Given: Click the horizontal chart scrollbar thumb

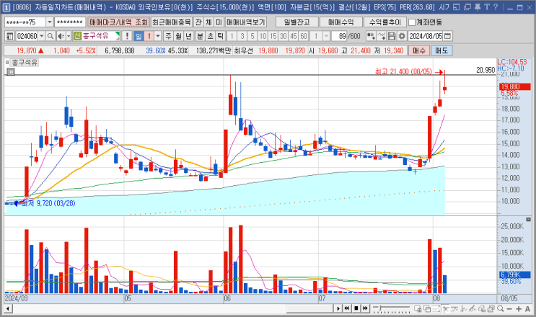Looking at the screenshot, I should [x=309, y=309].
